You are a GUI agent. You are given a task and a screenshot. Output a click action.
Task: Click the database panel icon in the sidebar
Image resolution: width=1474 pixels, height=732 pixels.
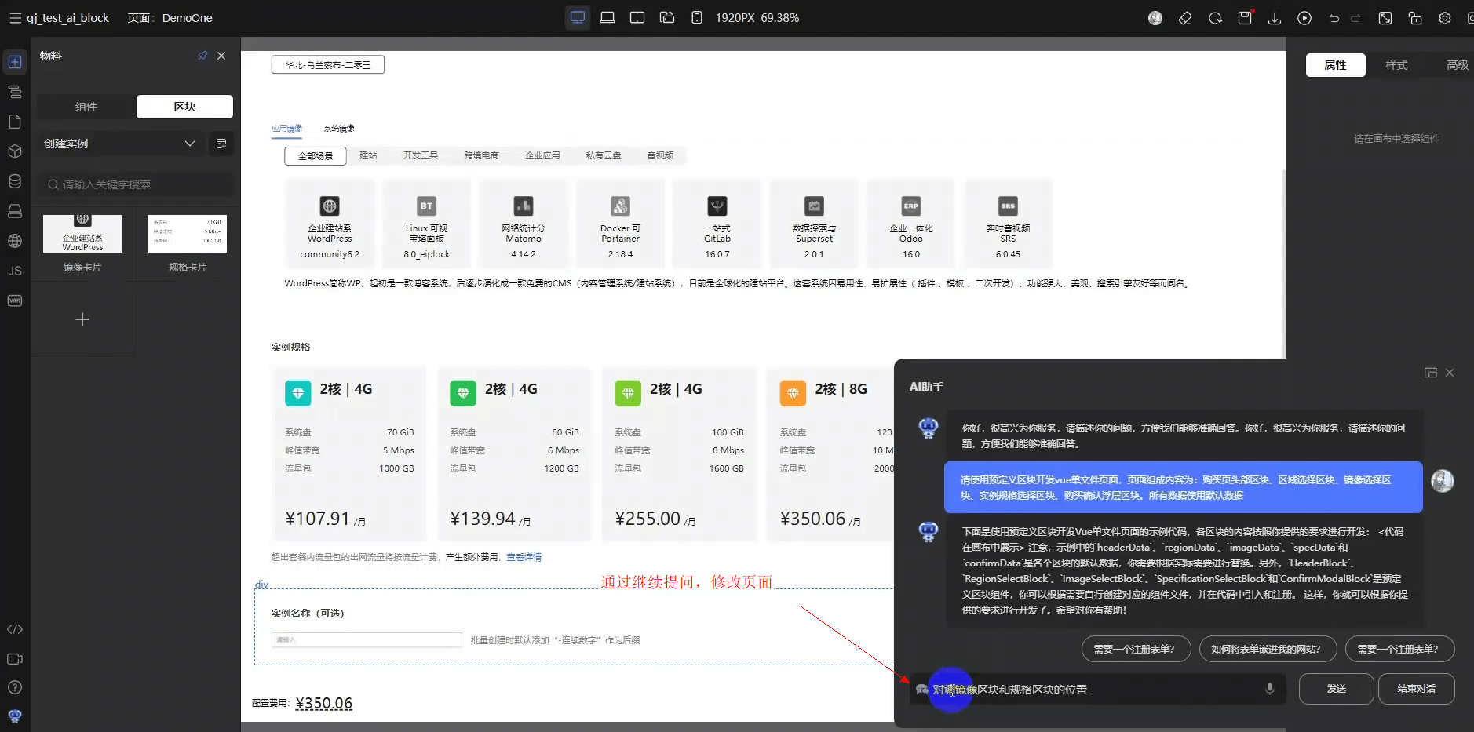pos(14,180)
